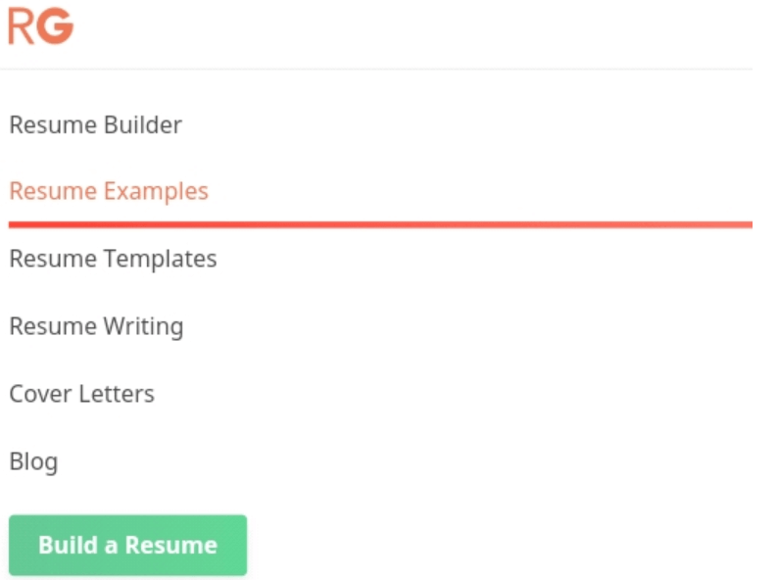Image resolution: width=779 pixels, height=580 pixels.
Task: Open the Blog page link
Action: click(x=33, y=461)
